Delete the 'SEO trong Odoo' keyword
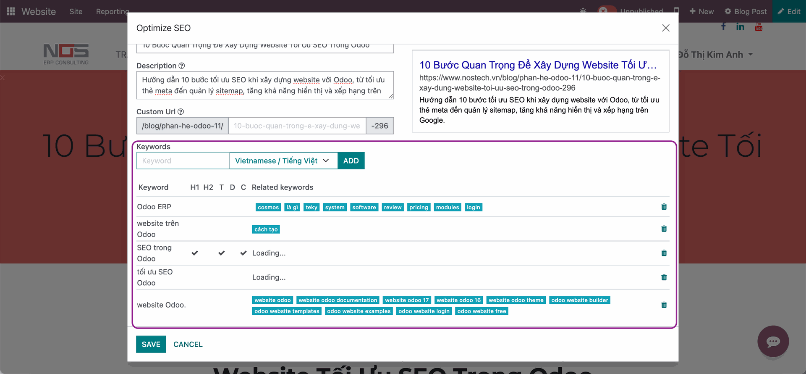Image resolution: width=806 pixels, height=374 pixels. click(x=664, y=253)
